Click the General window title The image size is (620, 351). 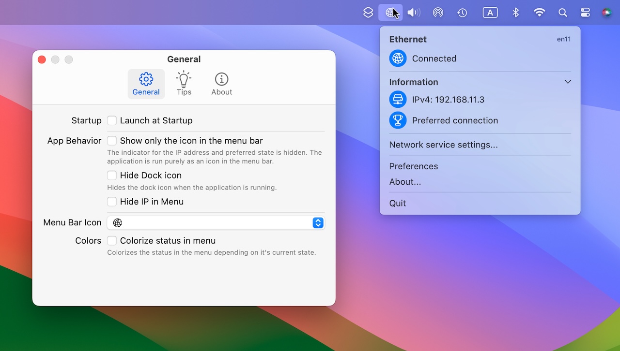[x=184, y=59]
